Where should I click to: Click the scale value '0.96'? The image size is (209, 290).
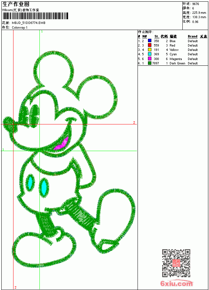pos(195,22)
